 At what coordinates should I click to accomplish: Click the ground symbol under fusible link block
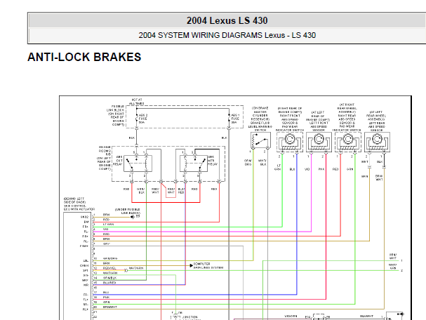pos(133,217)
